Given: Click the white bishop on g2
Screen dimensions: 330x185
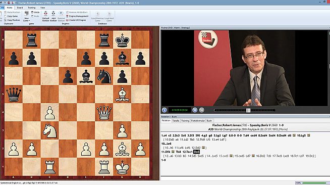Looking at the screenshot, I should (122, 149).
